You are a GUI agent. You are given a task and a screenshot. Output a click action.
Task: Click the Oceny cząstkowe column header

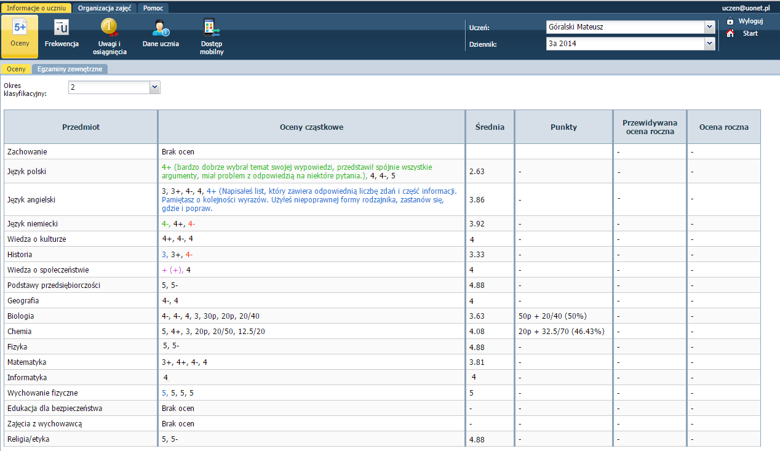pyautogui.click(x=311, y=127)
